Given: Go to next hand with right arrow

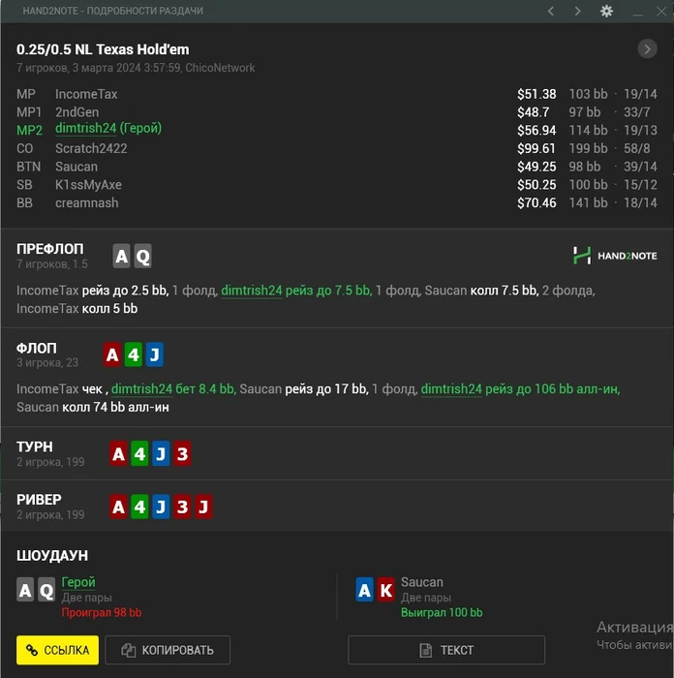Looking at the screenshot, I should pos(577,11).
